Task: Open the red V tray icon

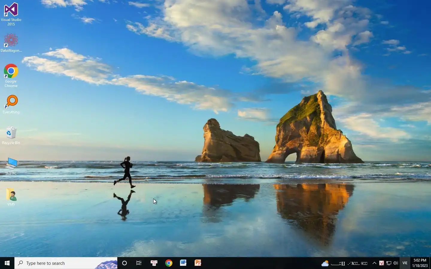Action: (381, 263)
